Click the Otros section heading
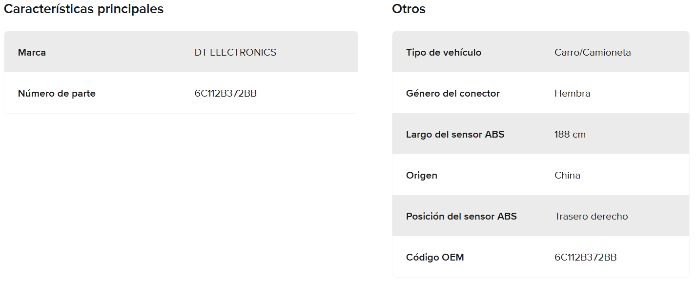Image resolution: width=697 pixels, height=282 pixels. [x=409, y=9]
